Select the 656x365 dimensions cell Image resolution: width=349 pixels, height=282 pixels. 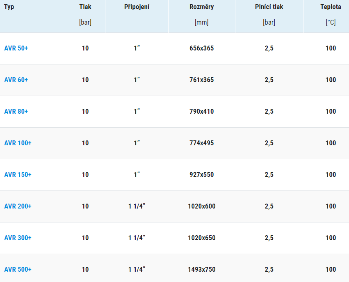[x=202, y=48]
